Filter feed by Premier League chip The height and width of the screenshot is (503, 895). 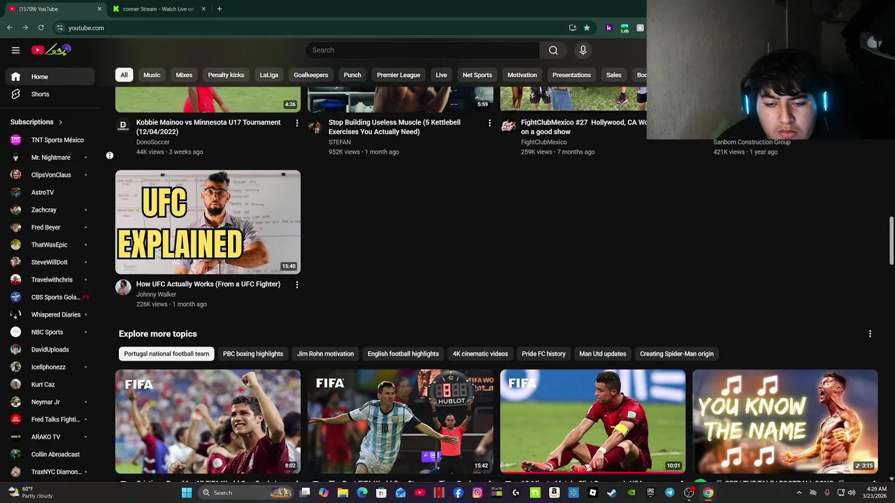[x=399, y=75]
